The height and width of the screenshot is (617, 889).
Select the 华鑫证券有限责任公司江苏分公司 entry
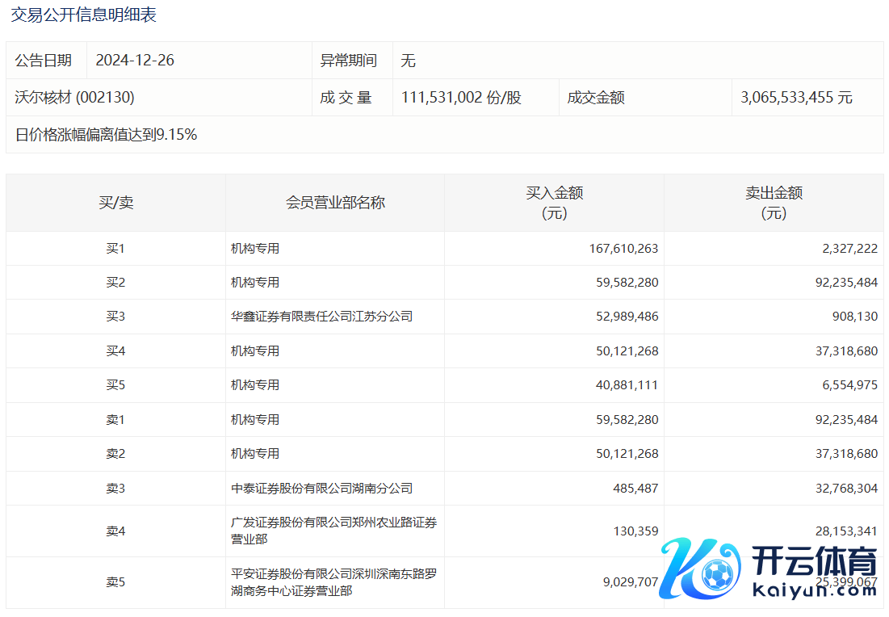click(x=321, y=317)
